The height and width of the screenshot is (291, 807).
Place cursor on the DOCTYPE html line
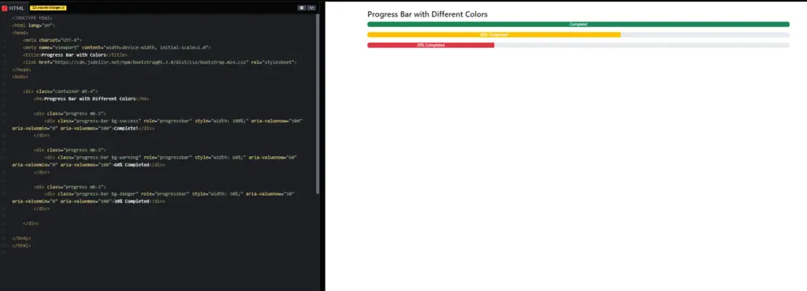coord(32,18)
